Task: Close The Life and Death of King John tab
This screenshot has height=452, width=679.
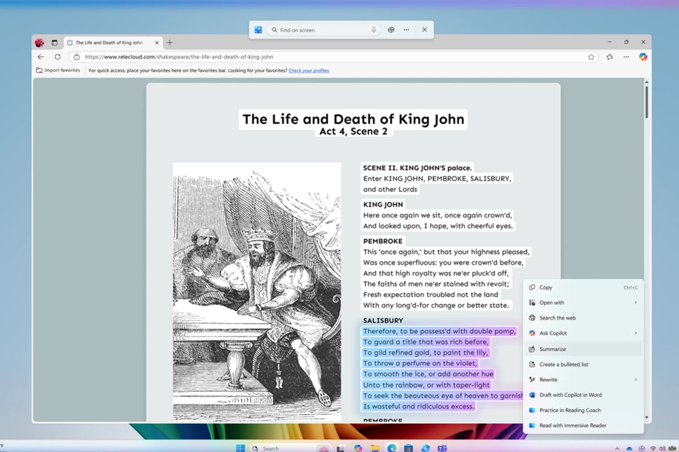Action: 157,42
